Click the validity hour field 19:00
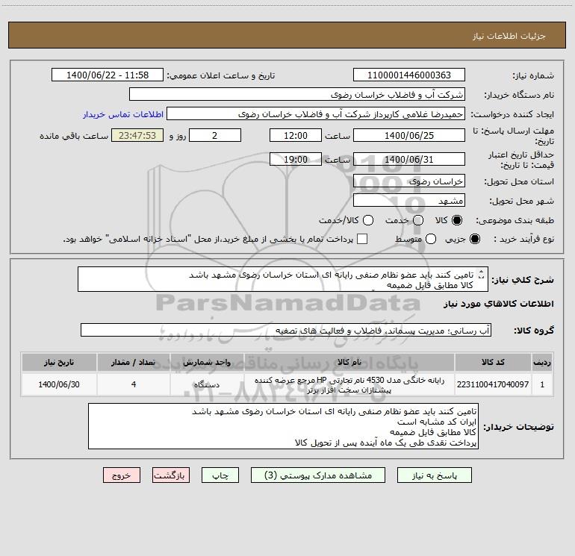Image resolution: width=575 pixels, height=556 pixels. click(x=296, y=159)
